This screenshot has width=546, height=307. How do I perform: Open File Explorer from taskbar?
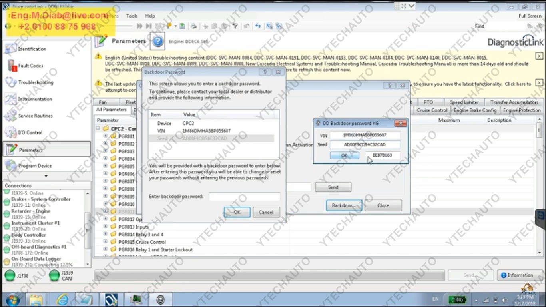point(36,299)
